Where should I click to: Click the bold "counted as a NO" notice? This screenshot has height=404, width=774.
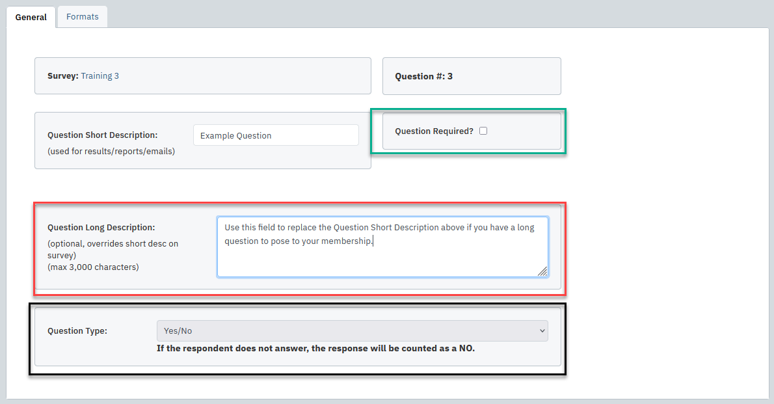point(315,349)
